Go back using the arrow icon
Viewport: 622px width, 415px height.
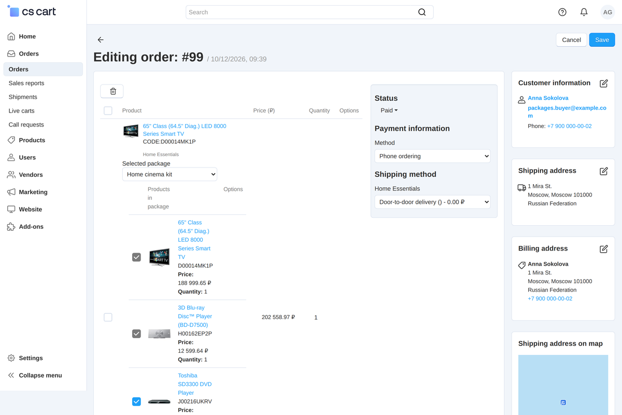pos(101,40)
